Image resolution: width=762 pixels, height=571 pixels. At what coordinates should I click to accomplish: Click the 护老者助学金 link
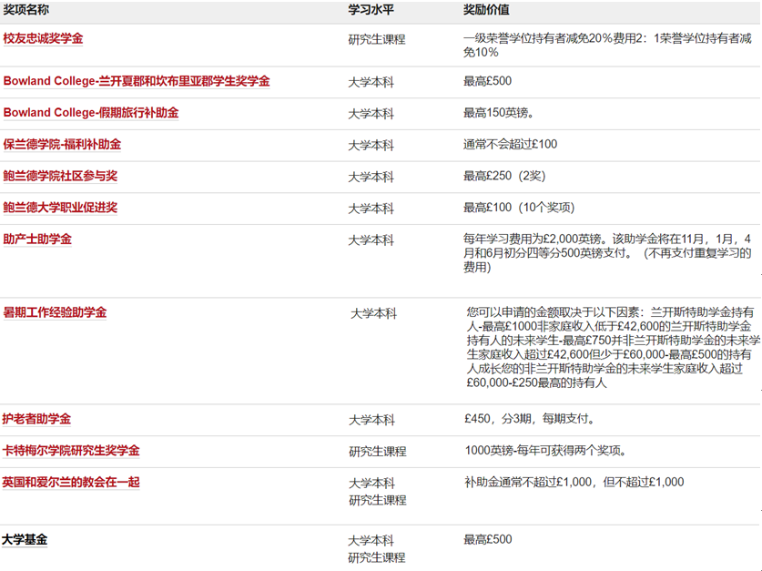click(36, 419)
